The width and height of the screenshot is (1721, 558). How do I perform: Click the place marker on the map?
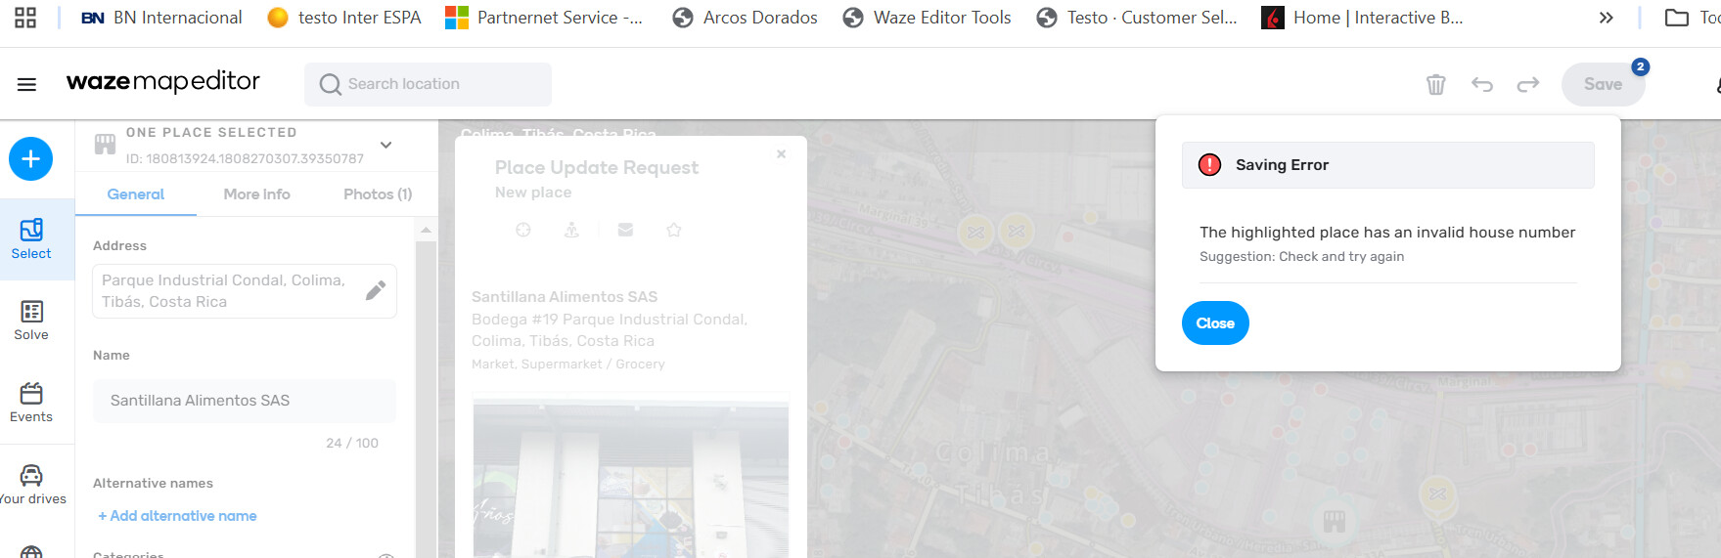pos(1335,521)
